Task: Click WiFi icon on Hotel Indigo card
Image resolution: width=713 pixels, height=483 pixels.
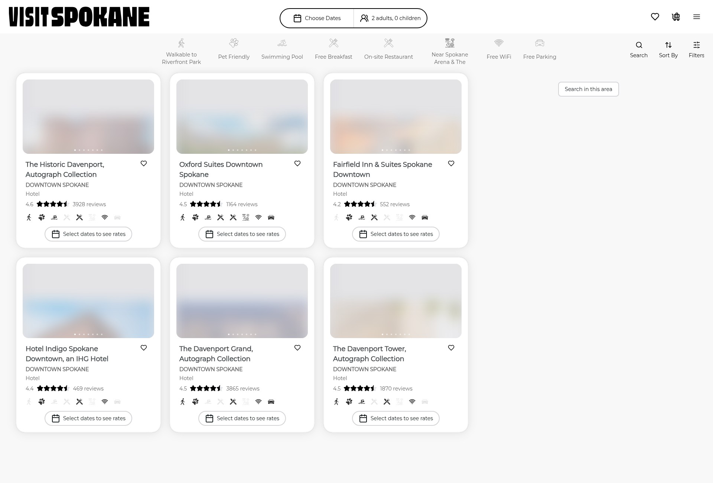Action: [105, 402]
